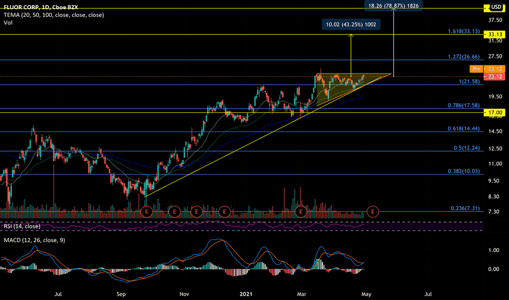509x300 pixels.
Task: Select the 0.5(12.24) Fibonacci level label
Action: pyautogui.click(x=466, y=148)
